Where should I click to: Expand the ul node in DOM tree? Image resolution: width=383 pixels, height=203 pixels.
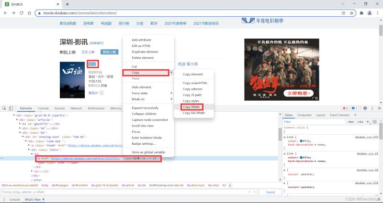point(32,171)
